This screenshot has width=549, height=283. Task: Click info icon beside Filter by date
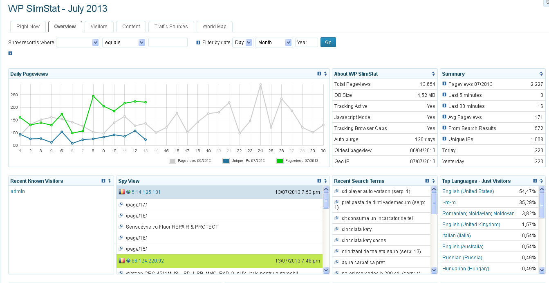pyautogui.click(x=198, y=43)
